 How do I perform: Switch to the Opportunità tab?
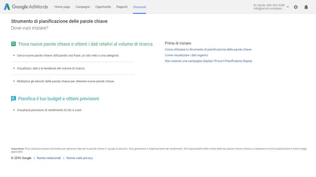(103, 7)
